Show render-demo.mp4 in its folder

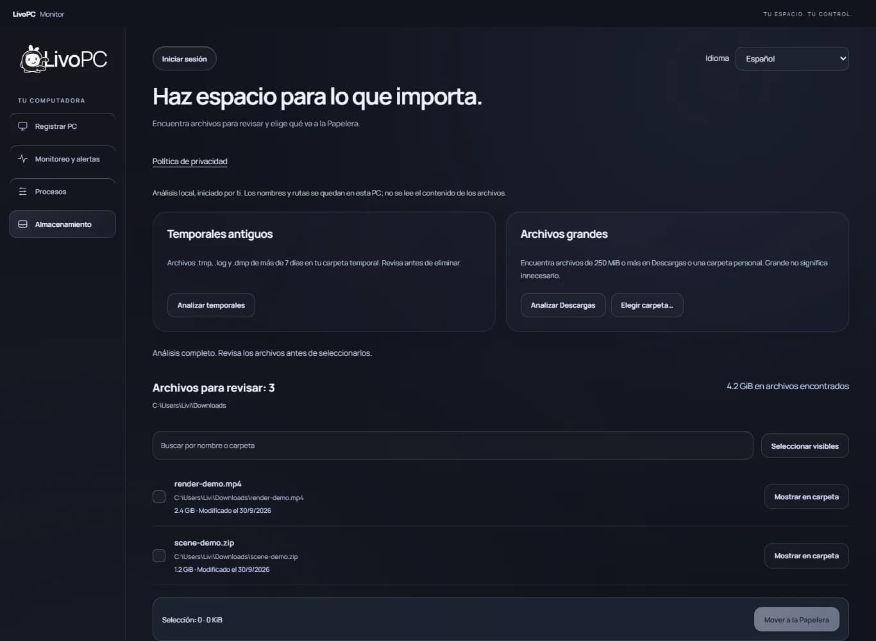(806, 497)
